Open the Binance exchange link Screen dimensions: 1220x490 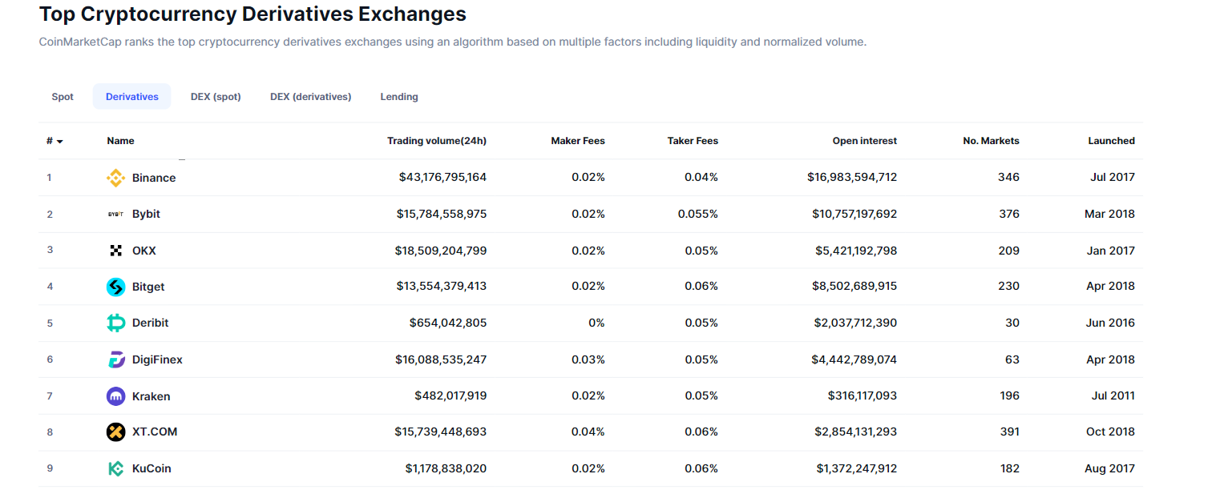[x=154, y=178]
